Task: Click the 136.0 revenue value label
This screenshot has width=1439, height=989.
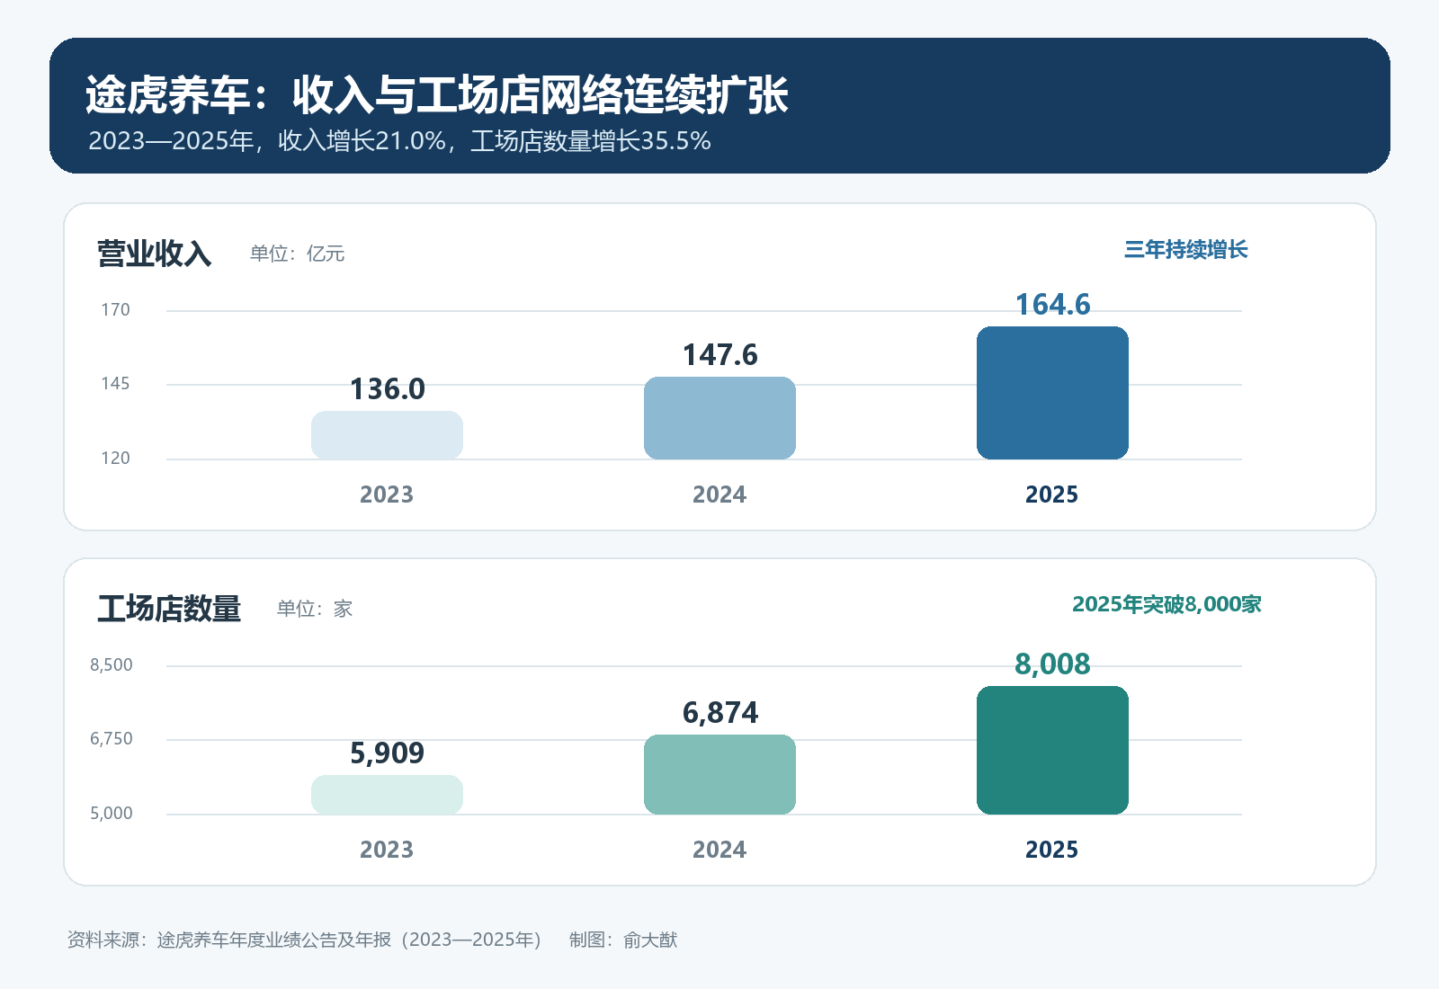Action: [388, 389]
